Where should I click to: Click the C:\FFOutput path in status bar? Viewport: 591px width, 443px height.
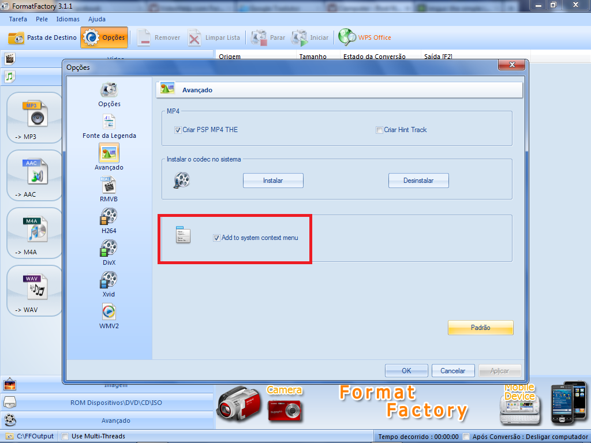click(35, 436)
